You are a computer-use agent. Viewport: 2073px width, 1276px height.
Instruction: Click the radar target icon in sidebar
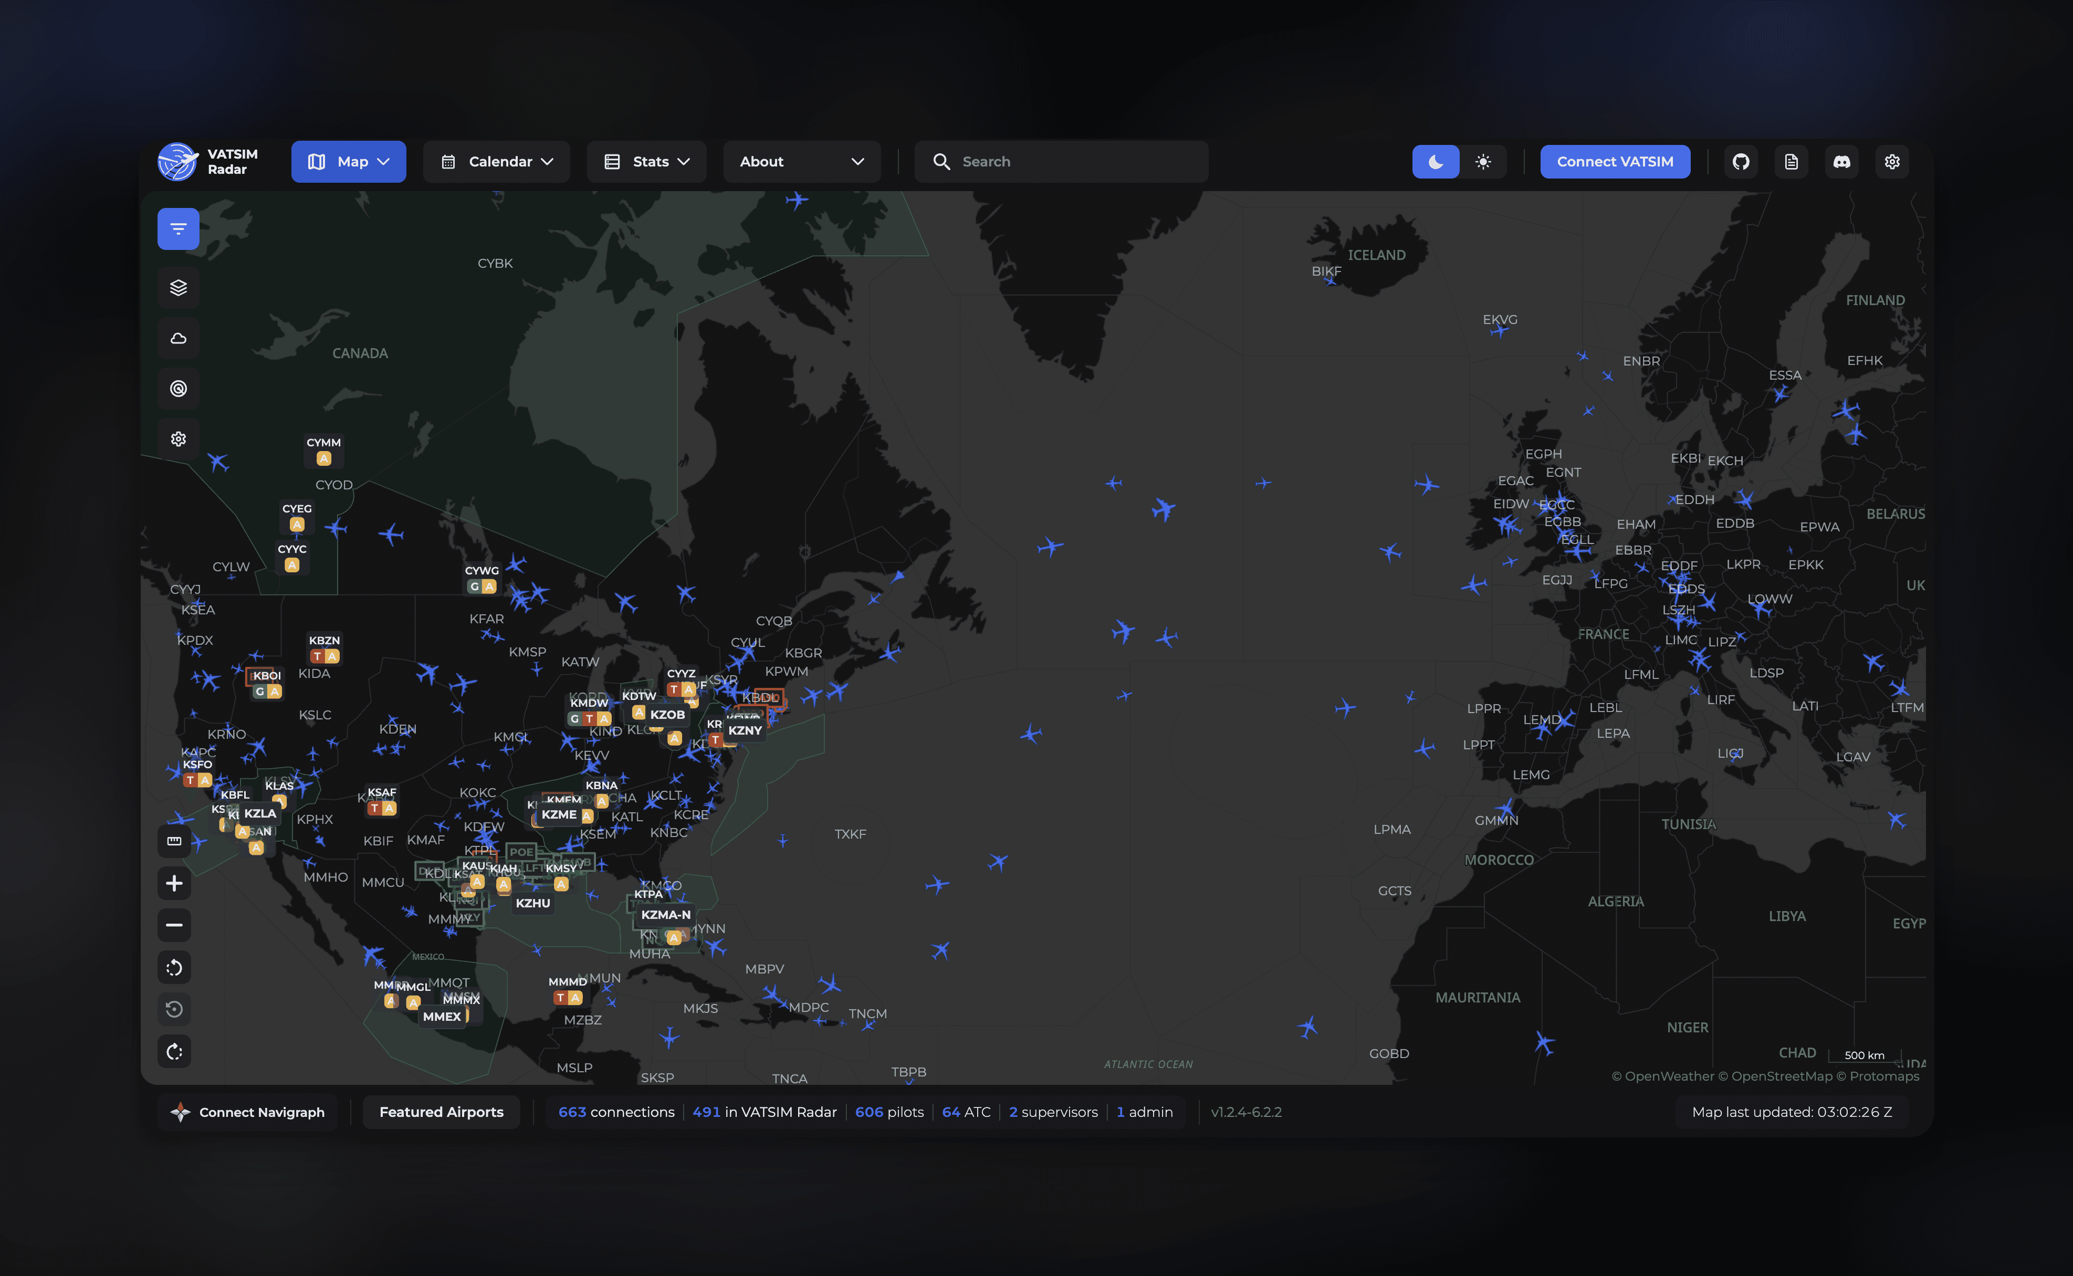point(178,389)
